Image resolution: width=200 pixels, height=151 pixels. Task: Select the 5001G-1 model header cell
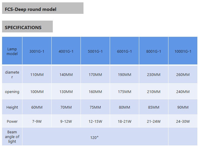(95, 51)
